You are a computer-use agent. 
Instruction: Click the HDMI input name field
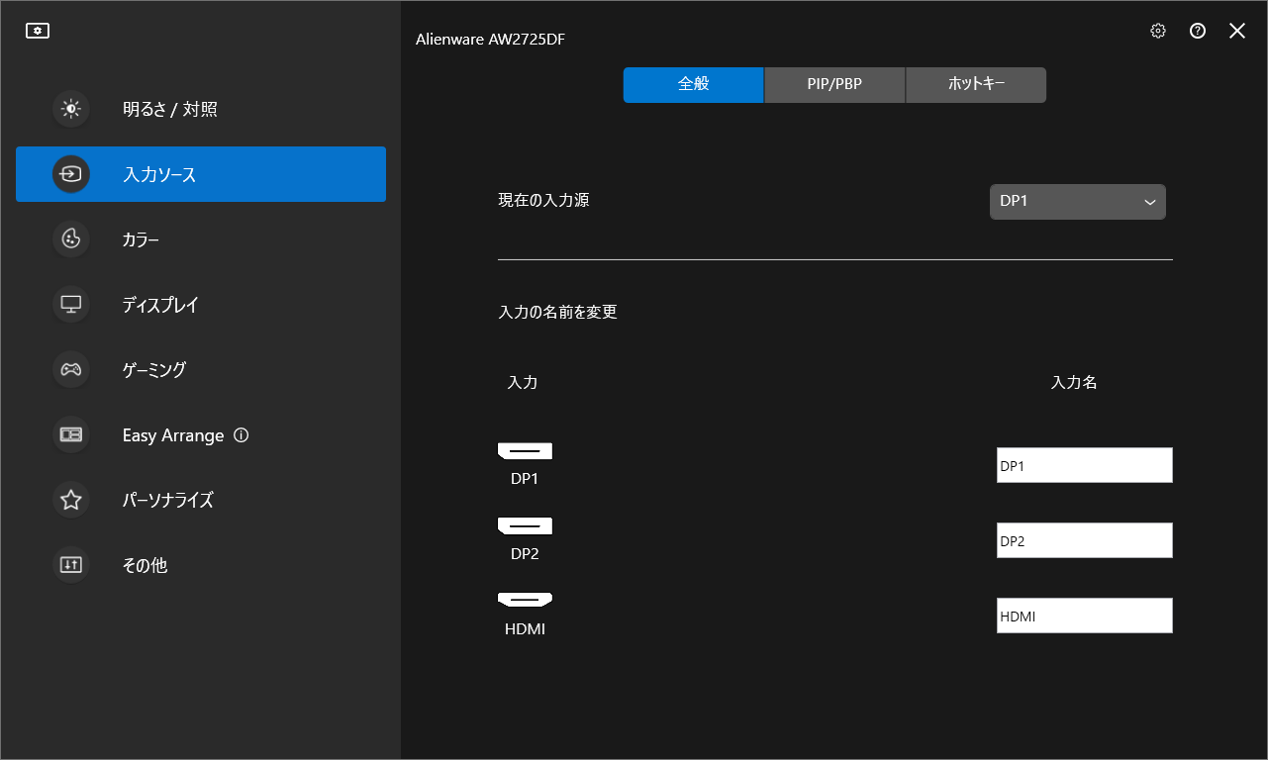click(x=1085, y=616)
